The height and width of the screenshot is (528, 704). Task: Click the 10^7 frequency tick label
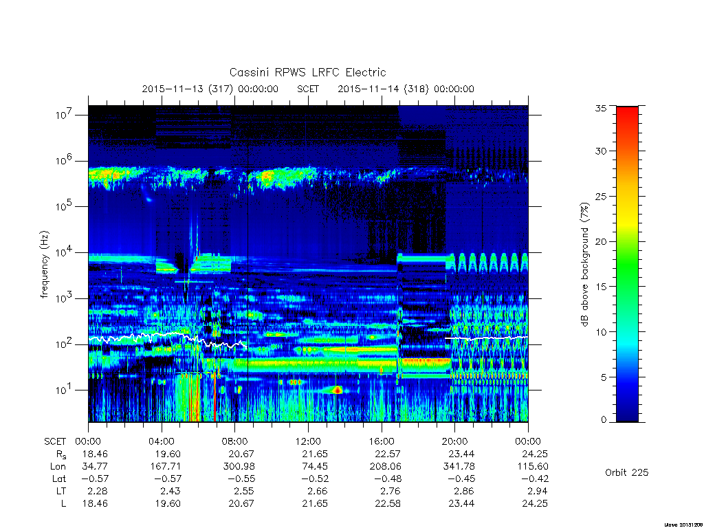64,115
